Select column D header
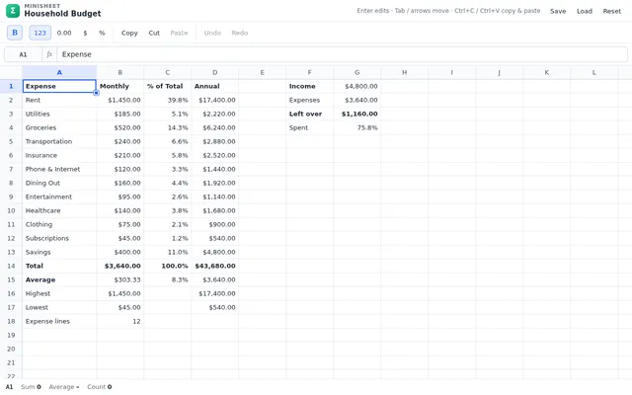The width and height of the screenshot is (632, 395). point(215,72)
